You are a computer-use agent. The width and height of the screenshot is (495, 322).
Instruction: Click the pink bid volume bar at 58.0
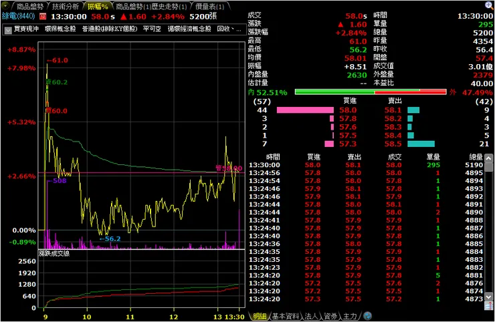tap(305, 110)
